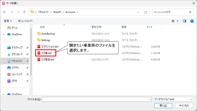
Task: Click the 新しいフォルダー toolbar button
Action: (26, 21)
